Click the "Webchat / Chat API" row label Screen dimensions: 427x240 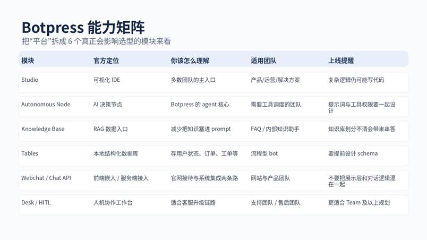46,178
